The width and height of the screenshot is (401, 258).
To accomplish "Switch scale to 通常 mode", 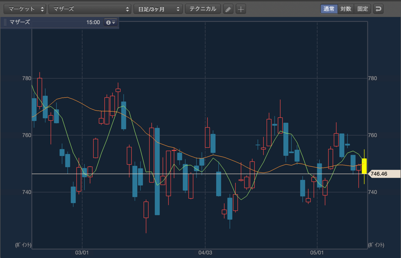I will coord(329,9).
